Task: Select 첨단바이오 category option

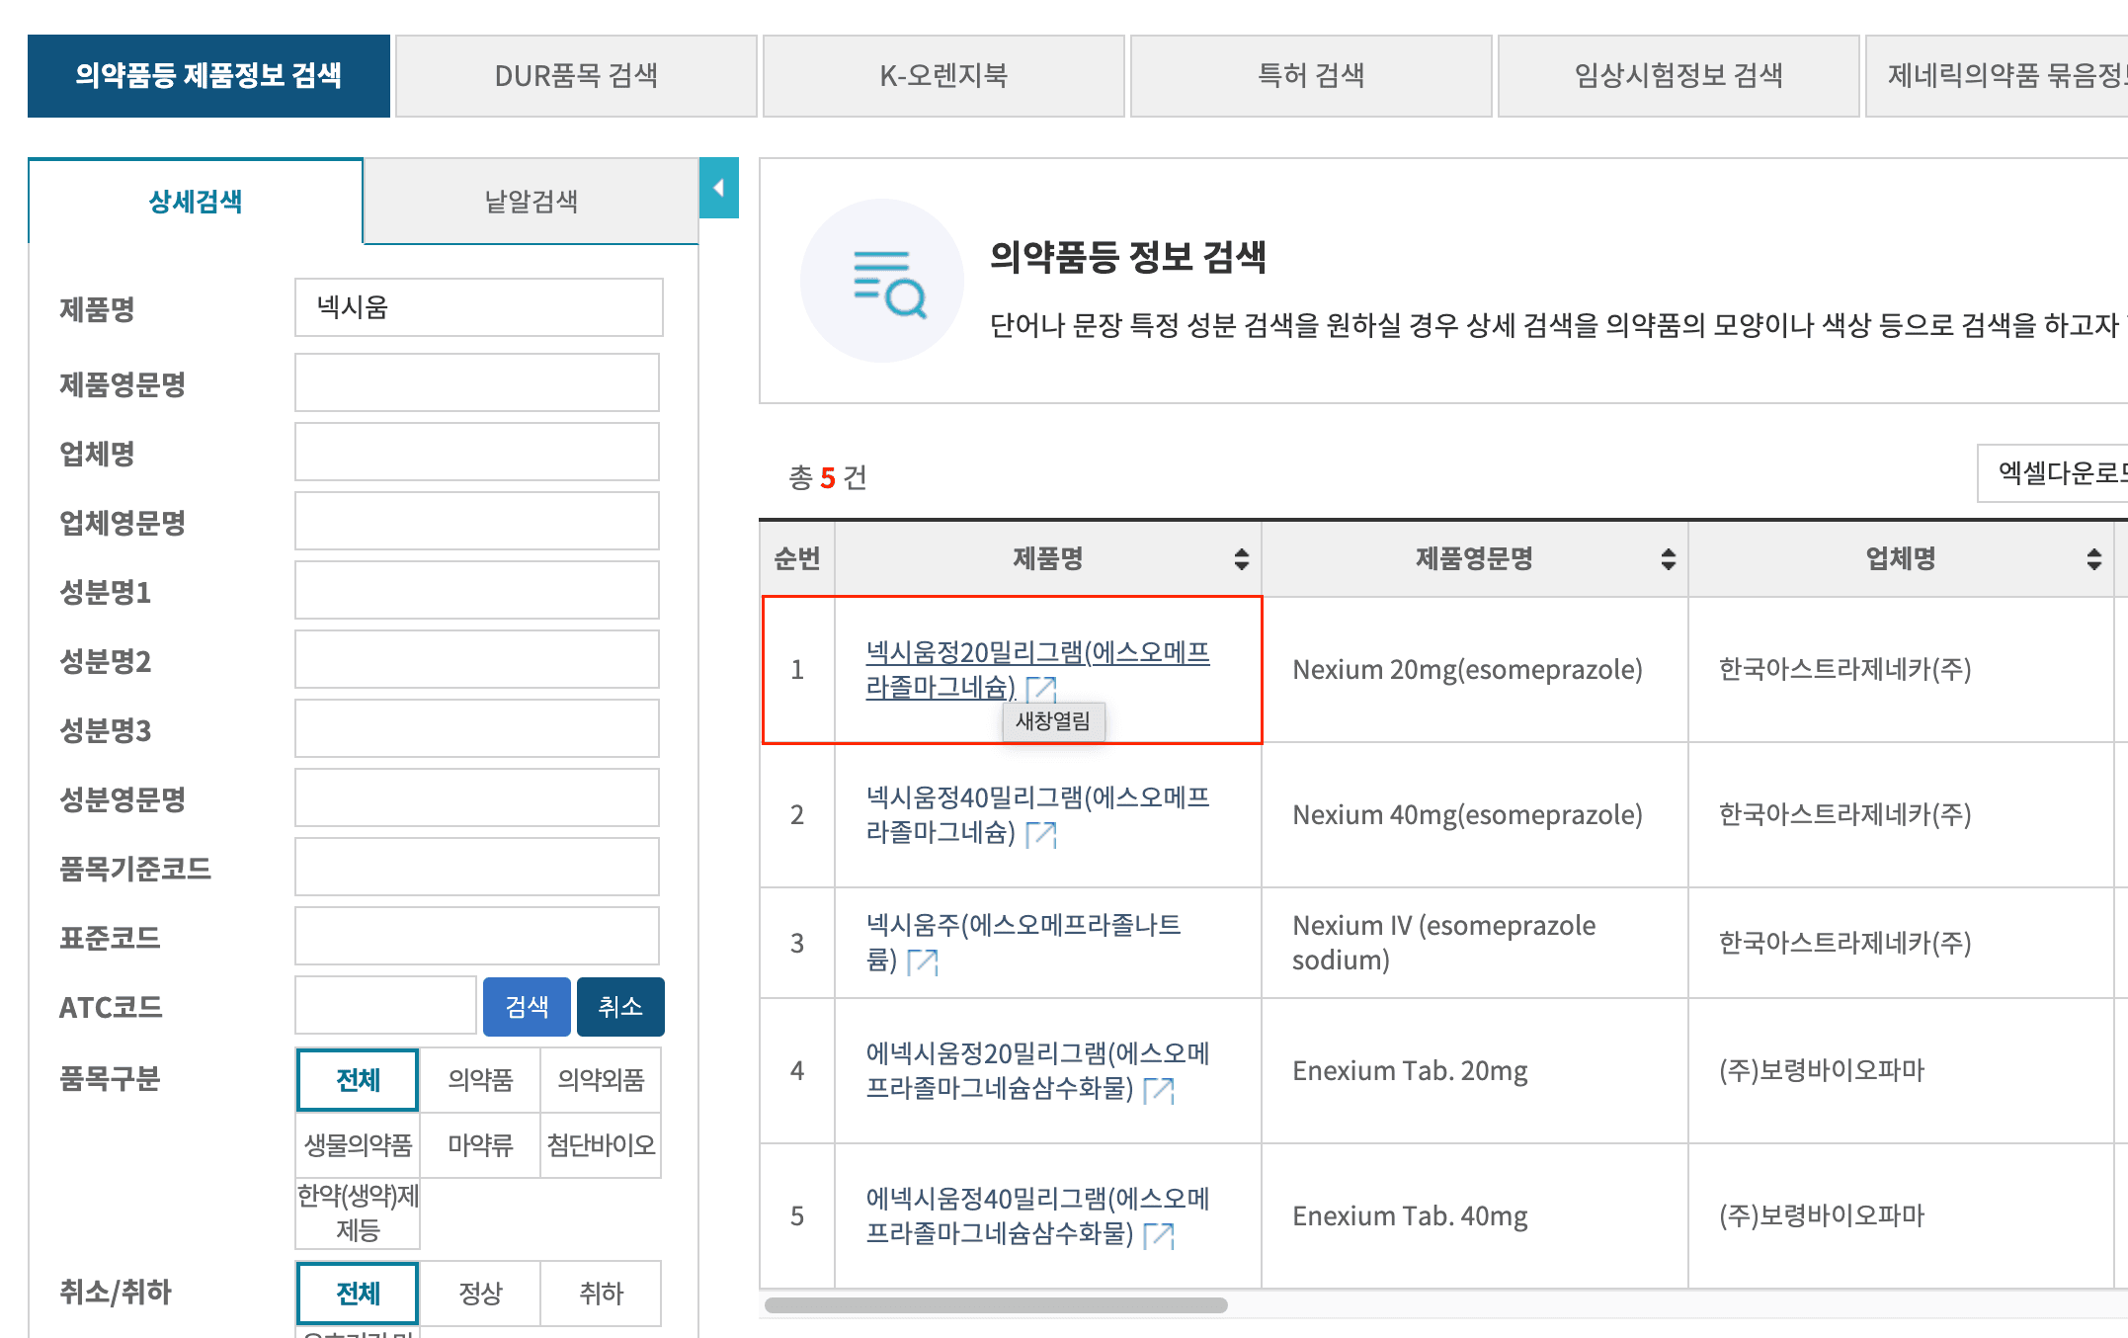Action: [601, 1145]
